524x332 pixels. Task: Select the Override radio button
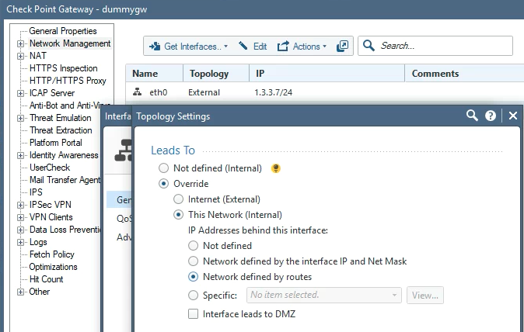click(x=163, y=184)
